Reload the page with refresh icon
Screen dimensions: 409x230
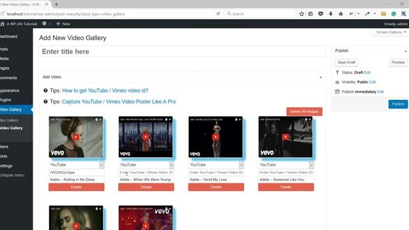218,14
